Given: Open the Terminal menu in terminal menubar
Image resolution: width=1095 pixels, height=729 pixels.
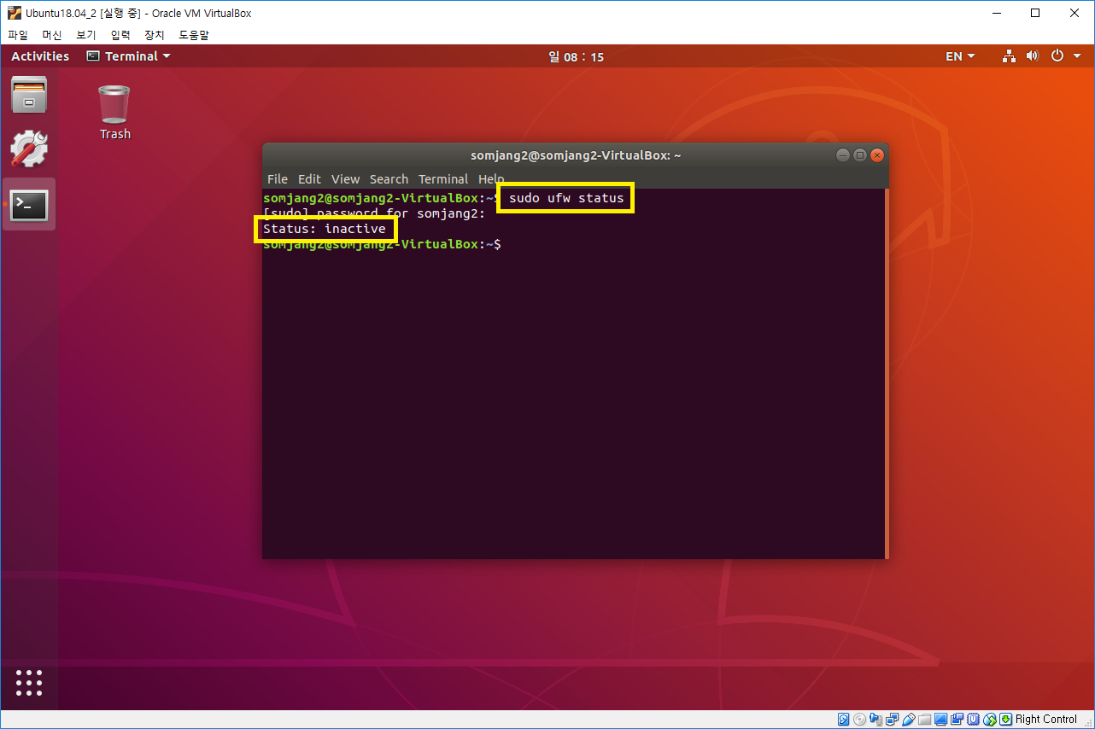Looking at the screenshot, I should pyautogui.click(x=443, y=179).
